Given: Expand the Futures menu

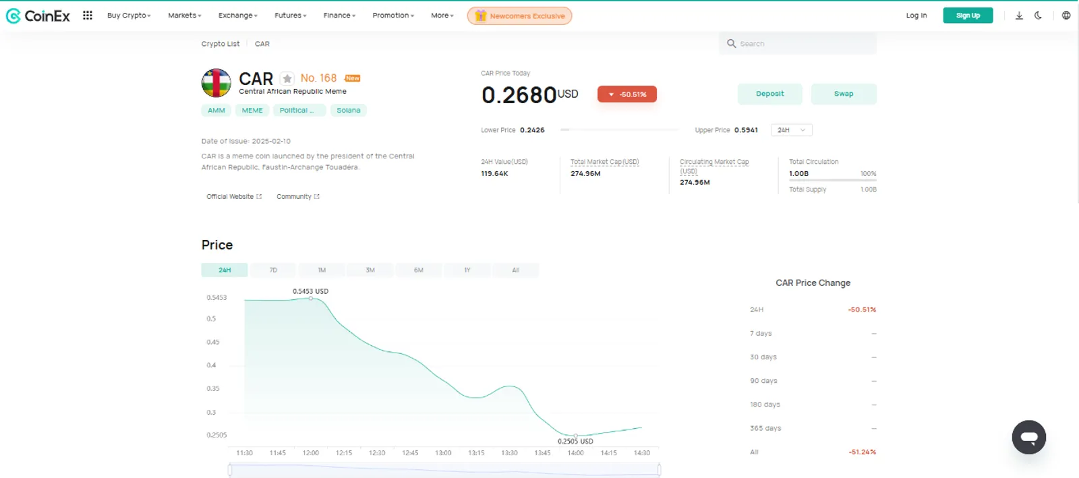Looking at the screenshot, I should point(291,16).
